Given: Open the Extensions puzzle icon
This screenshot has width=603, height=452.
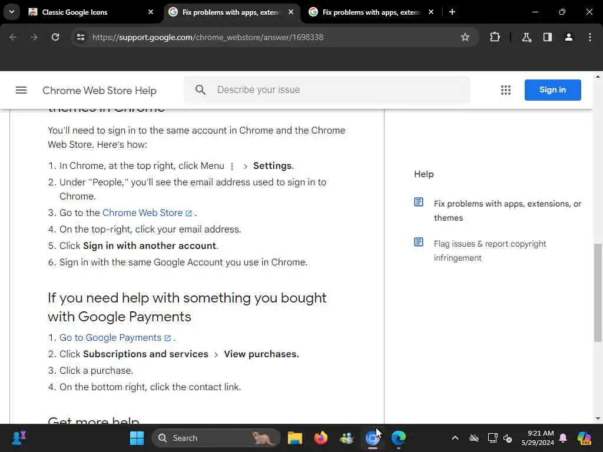Looking at the screenshot, I should point(495,37).
